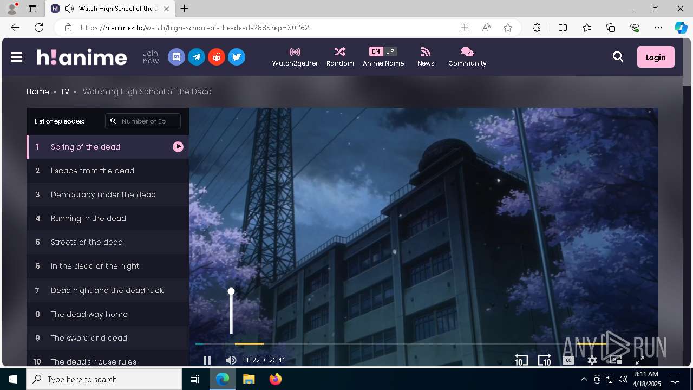The height and width of the screenshot is (390, 693).
Task: Pick a Random anime
Action: pyautogui.click(x=340, y=57)
